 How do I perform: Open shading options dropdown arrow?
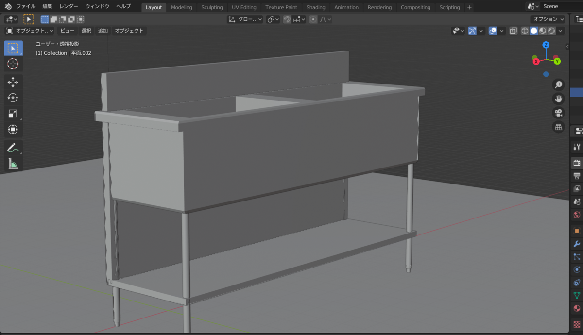click(561, 31)
